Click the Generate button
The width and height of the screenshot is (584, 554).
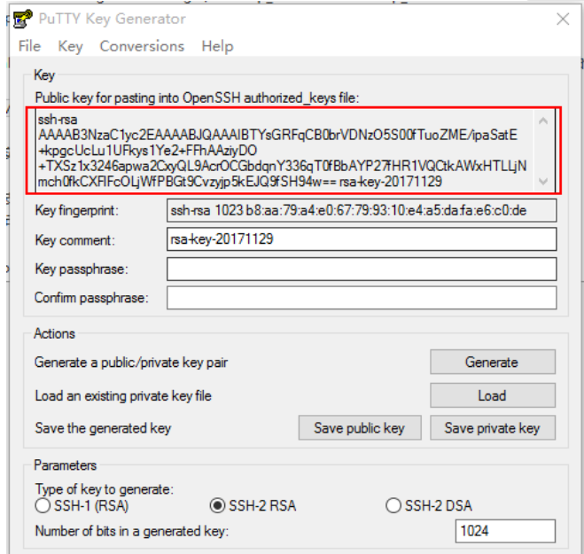coord(493,362)
